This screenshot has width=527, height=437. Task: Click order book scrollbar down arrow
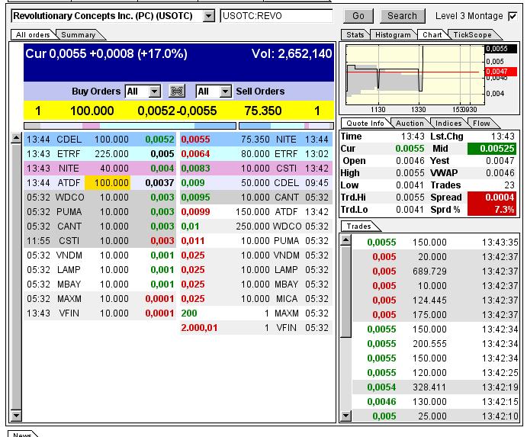point(16,416)
